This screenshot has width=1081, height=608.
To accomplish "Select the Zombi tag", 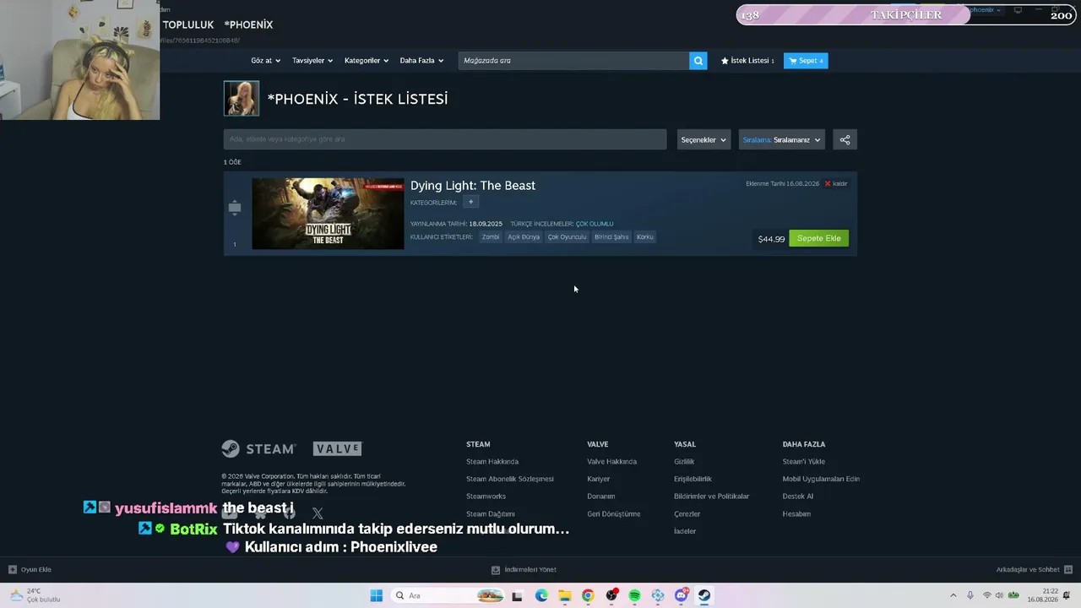I will [491, 237].
